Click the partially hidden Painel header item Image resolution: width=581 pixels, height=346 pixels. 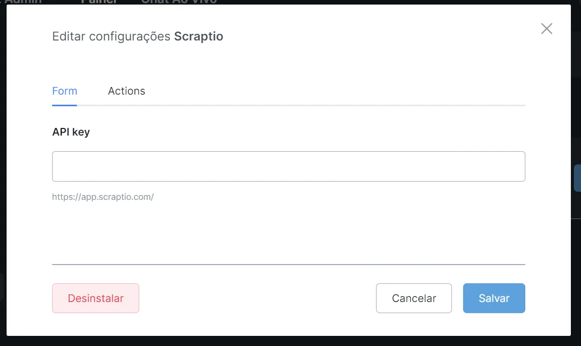click(x=99, y=2)
